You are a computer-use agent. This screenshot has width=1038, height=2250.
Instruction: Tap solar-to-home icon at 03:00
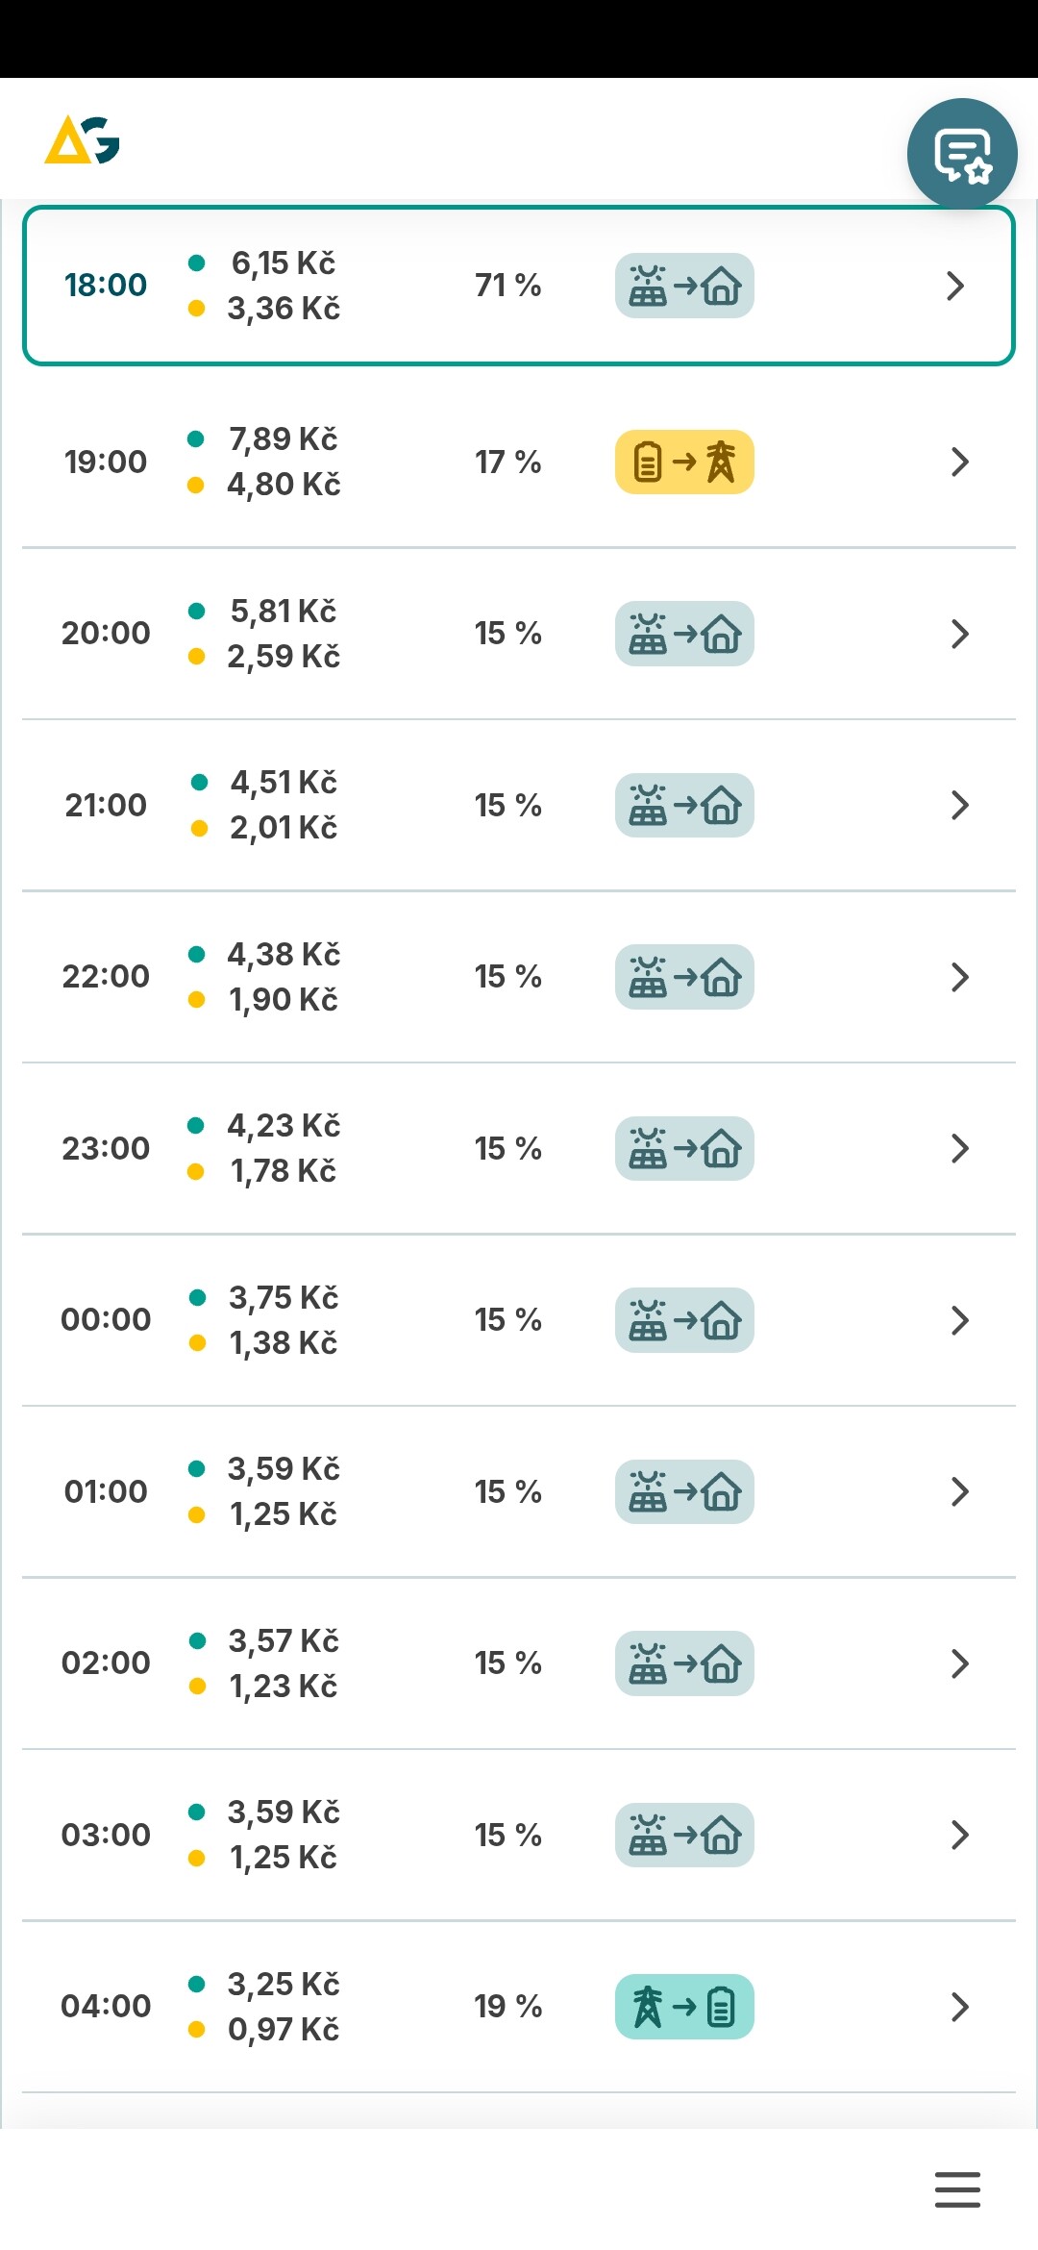point(684,1835)
